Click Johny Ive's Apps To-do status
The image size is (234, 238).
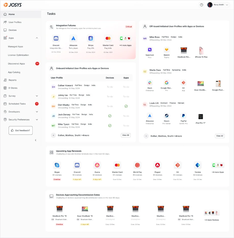click(x=126, y=96)
